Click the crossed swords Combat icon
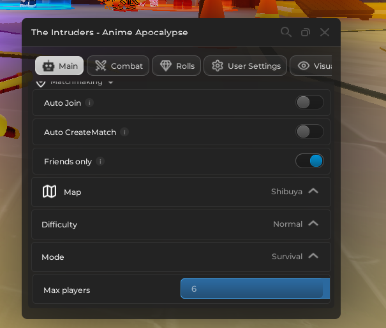This screenshot has height=328, width=386. click(101, 66)
